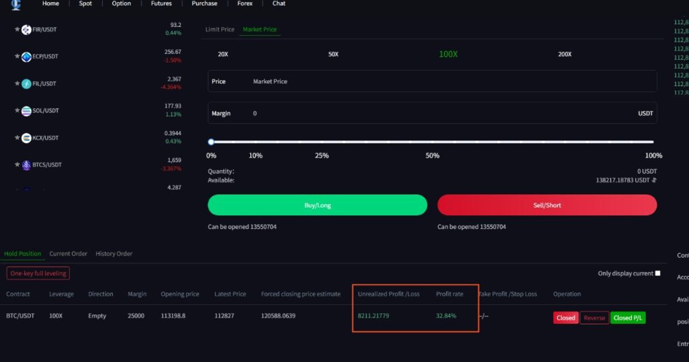Enable the Only display current checkbox
The width and height of the screenshot is (689, 362).
(x=658, y=273)
